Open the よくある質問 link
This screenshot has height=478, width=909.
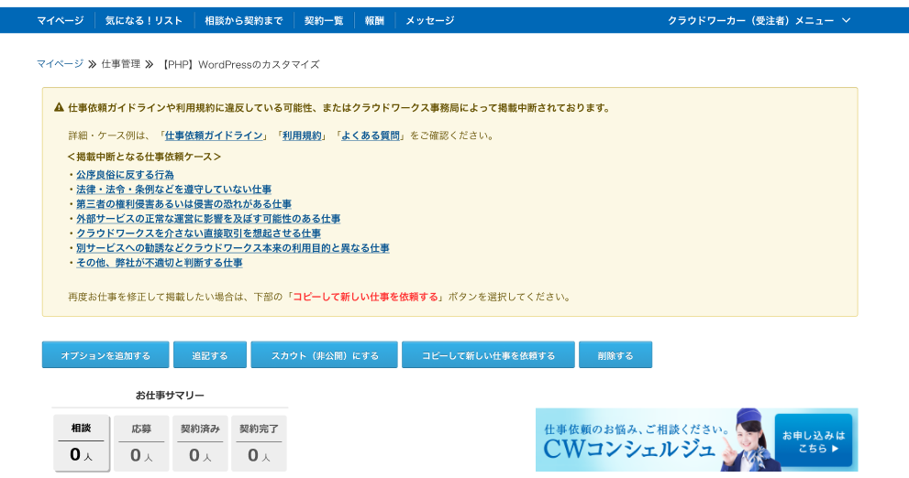coord(371,136)
